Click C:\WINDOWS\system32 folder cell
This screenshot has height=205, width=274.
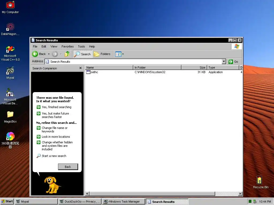coord(150,72)
